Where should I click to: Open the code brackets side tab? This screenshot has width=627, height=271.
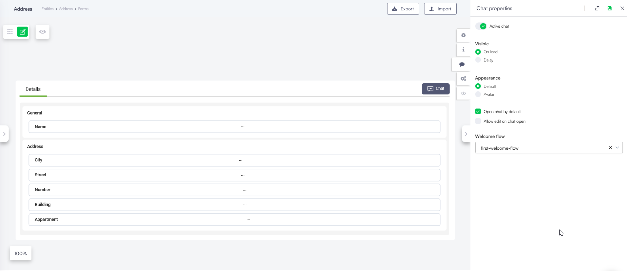tap(464, 93)
